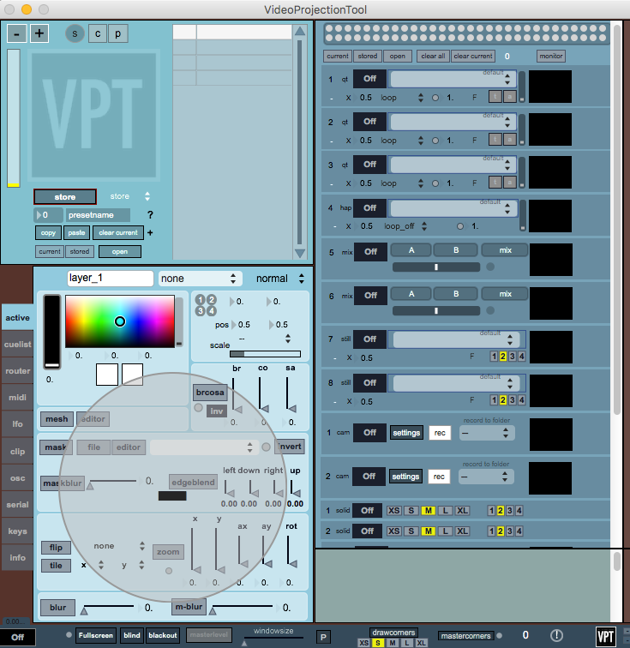
Task: Select still source 8 page 3
Action: pos(513,400)
